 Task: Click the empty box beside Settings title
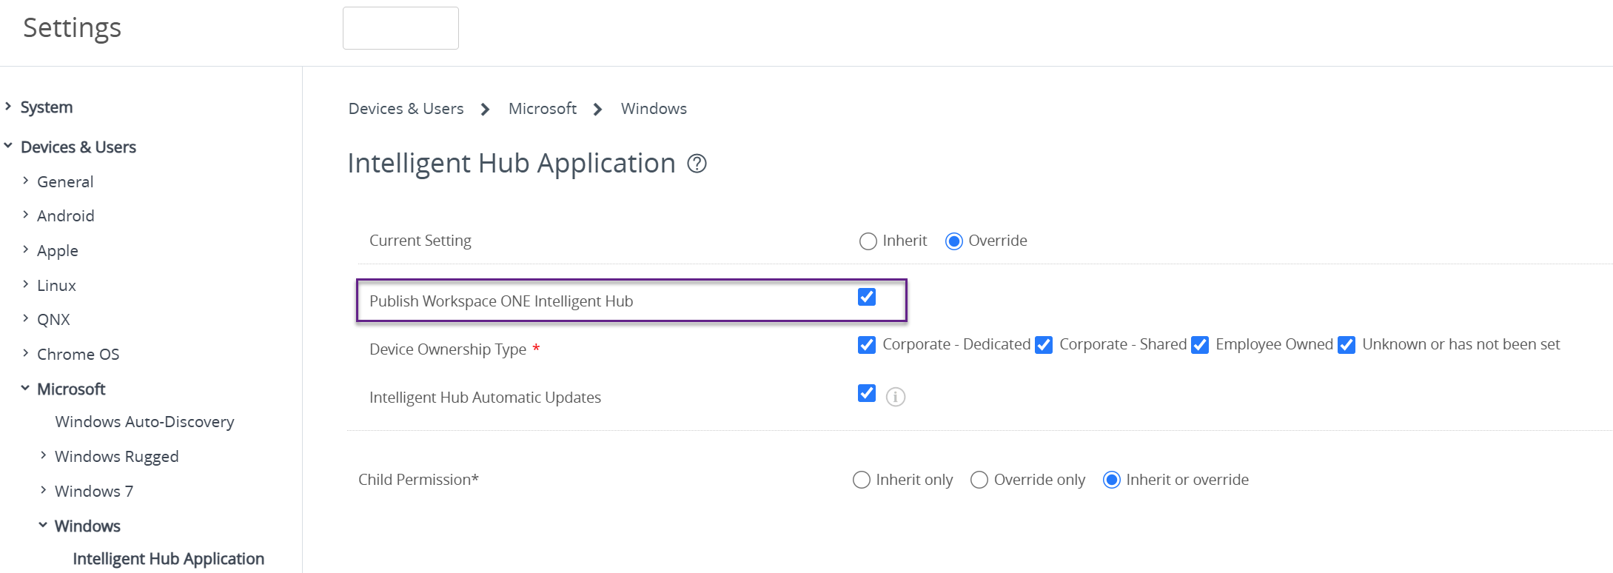(400, 28)
